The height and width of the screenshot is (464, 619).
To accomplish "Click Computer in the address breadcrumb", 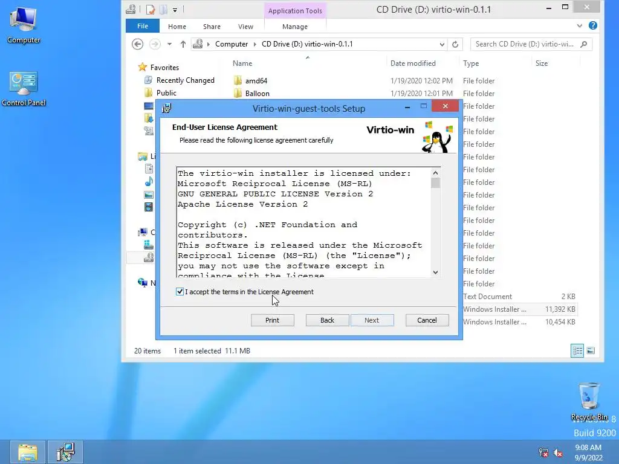I will (232, 44).
